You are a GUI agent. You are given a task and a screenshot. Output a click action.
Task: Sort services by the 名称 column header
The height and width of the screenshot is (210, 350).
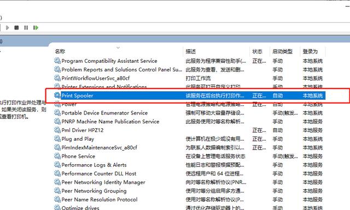tap(60, 51)
